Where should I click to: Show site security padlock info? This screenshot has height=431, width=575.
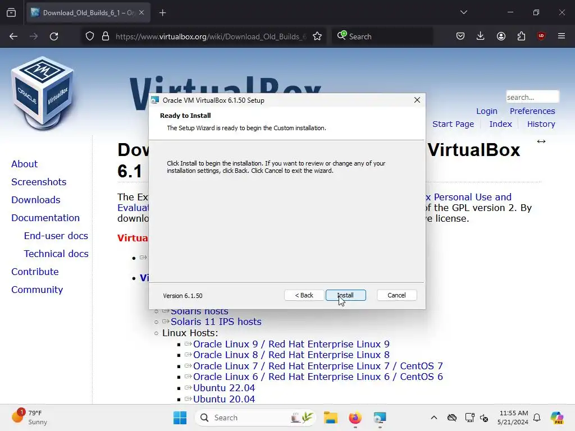click(x=106, y=36)
